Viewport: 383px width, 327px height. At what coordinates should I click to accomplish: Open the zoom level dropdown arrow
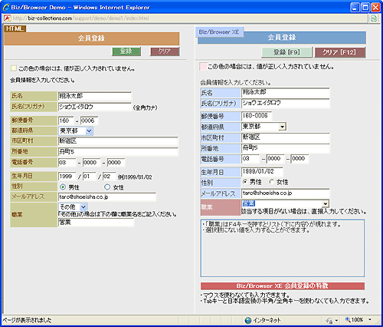[370, 319]
